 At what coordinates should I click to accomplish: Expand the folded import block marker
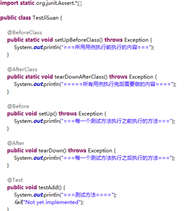point(80,4)
